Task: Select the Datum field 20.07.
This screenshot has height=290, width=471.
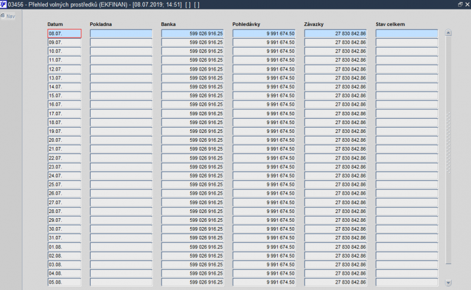Action: [x=64, y=140]
